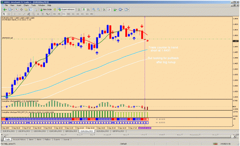Switch chart to line chart

pyautogui.click(x=88, y=10)
